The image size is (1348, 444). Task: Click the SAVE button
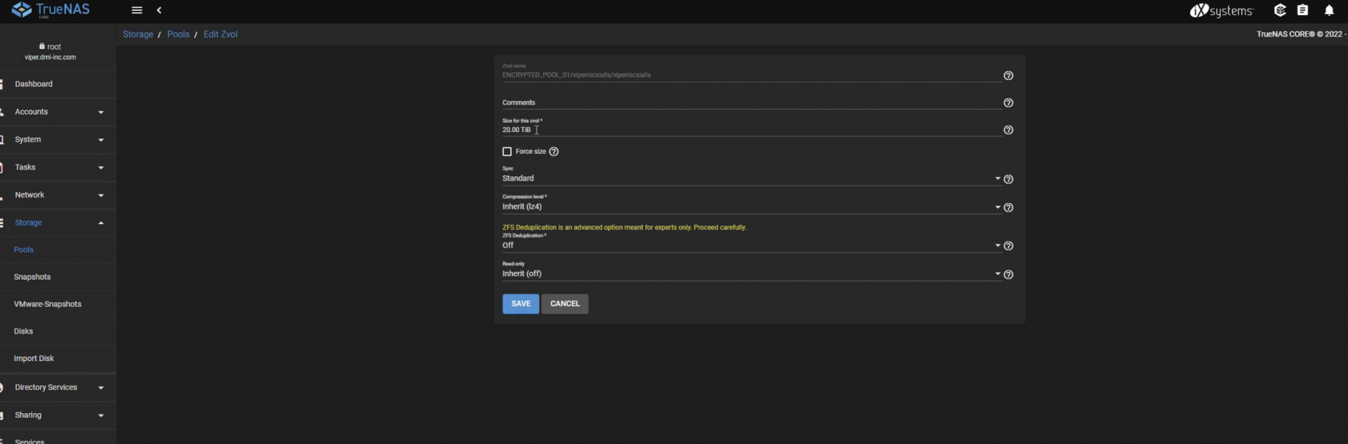[x=520, y=303]
